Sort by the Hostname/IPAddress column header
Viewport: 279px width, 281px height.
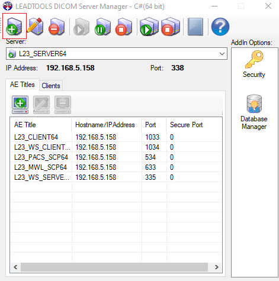pyautogui.click(x=106, y=125)
